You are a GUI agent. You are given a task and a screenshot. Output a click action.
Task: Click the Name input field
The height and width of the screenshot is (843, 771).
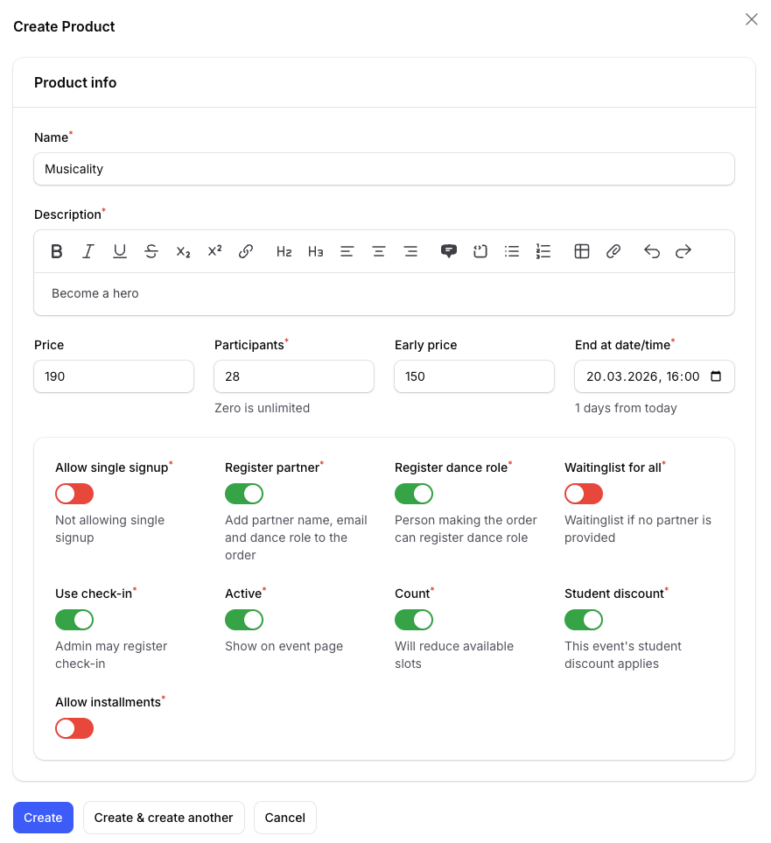(x=383, y=169)
